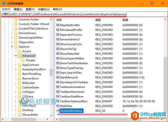Open the 收藏夹(A) menu
Viewport: 168px width, 122px height.
(x=44, y=9)
